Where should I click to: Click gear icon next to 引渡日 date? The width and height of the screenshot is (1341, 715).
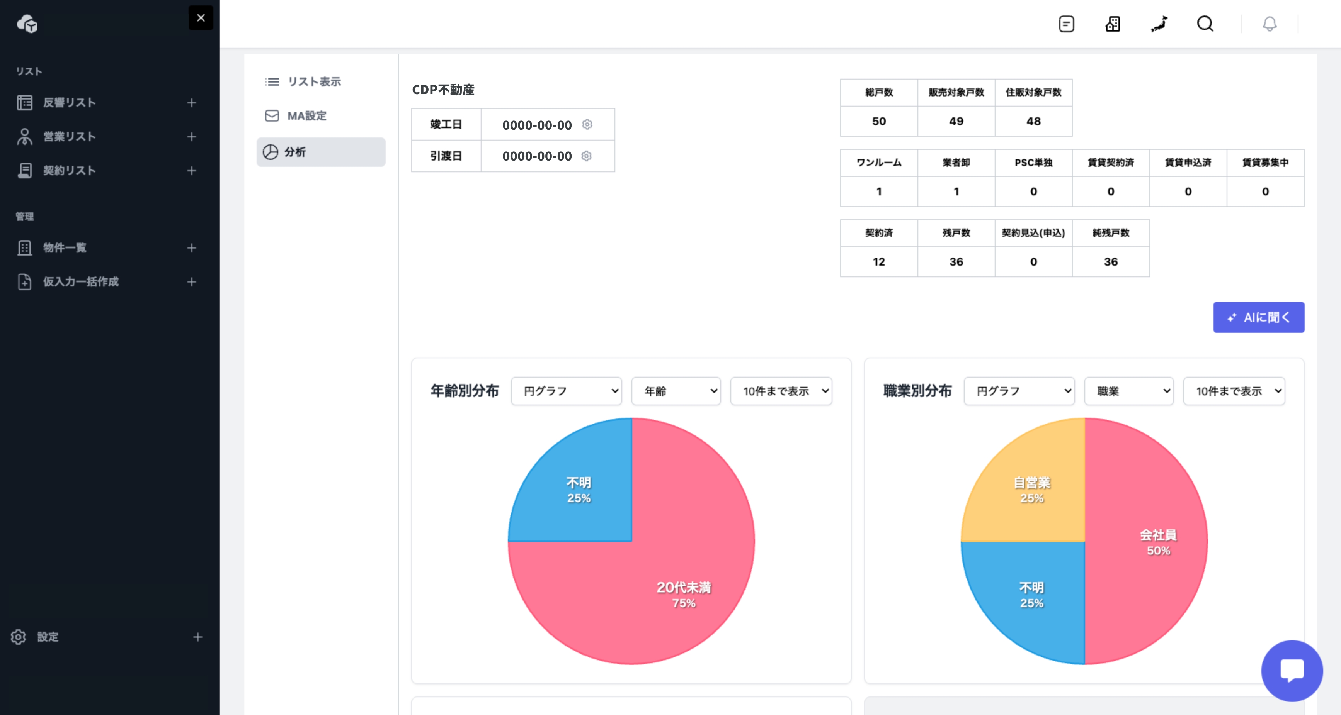click(x=587, y=156)
